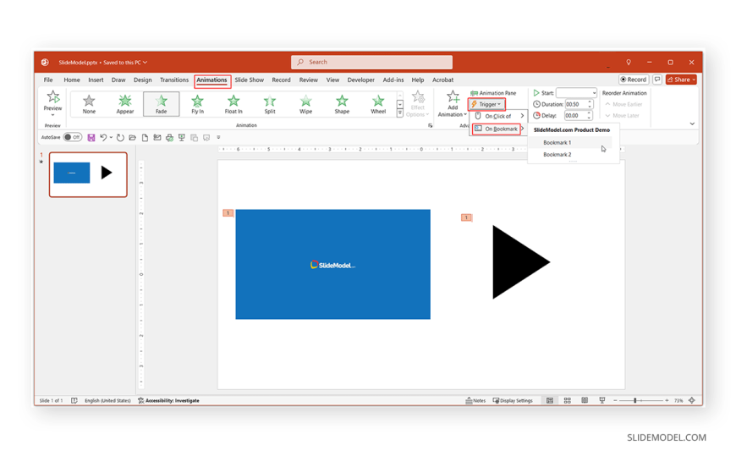Image resolution: width=736 pixels, height=456 pixels.
Task: Open the Share button dropdown
Action: (694, 80)
